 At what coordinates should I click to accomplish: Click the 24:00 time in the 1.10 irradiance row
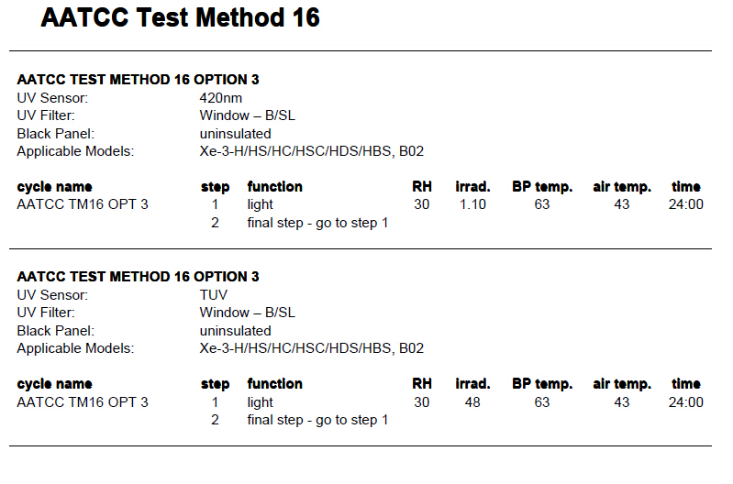pyautogui.click(x=685, y=204)
